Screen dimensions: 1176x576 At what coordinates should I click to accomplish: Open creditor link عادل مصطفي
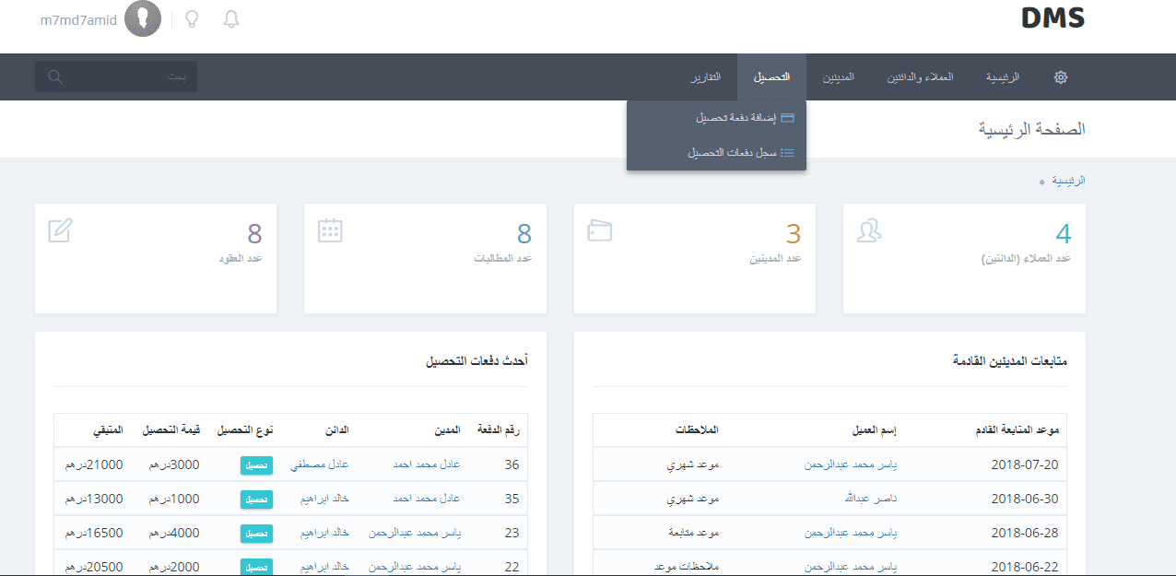(x=319, y=465)
